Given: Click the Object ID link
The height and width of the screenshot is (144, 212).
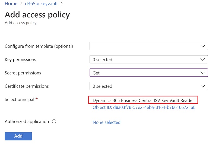Looking at the screenshot, I should pos(144,107).
